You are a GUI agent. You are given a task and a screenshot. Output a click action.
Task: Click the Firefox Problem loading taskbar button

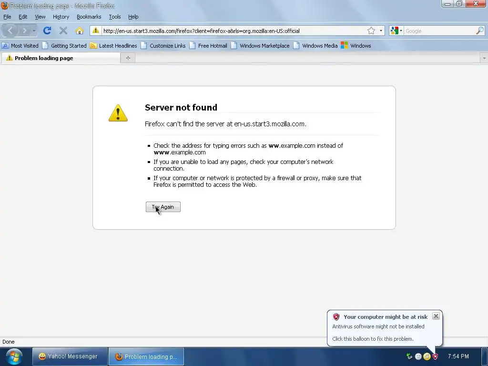146,356
